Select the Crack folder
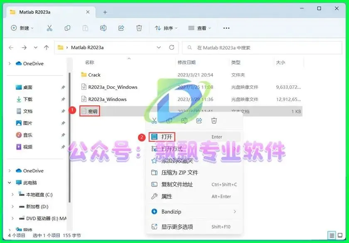Image resolution: width=349 pixels, height=243 pixels. pyautogui.click(x=94, y=75)
